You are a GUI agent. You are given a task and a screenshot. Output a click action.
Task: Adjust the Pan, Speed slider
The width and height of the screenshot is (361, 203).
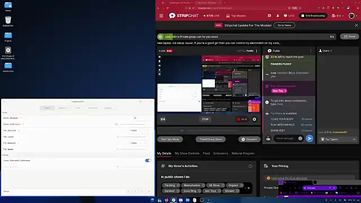tap(133, 136)
